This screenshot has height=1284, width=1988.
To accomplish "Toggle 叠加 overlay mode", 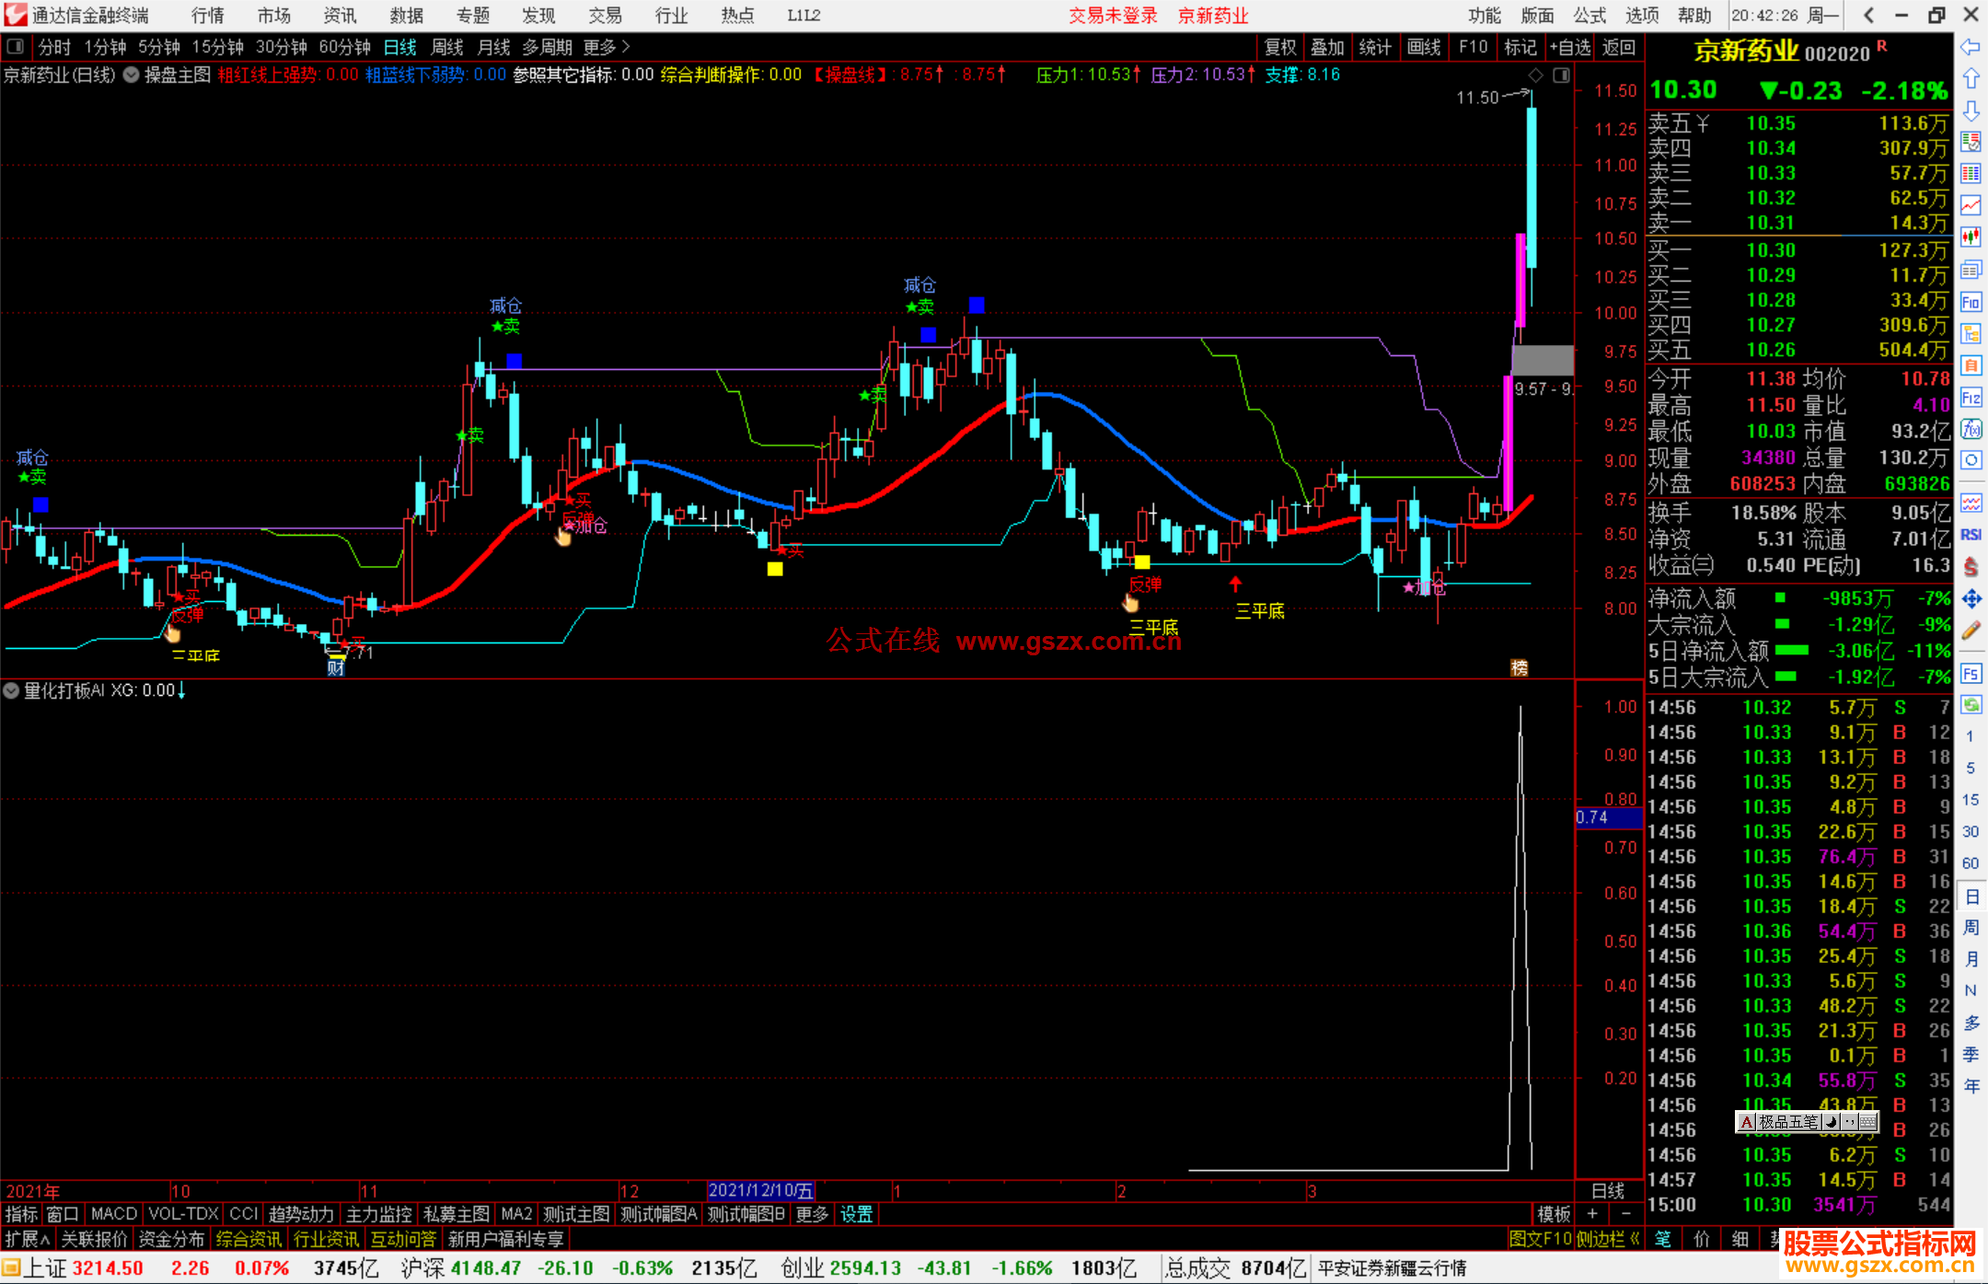I will pyautogui.click(x=1327, y=47).
